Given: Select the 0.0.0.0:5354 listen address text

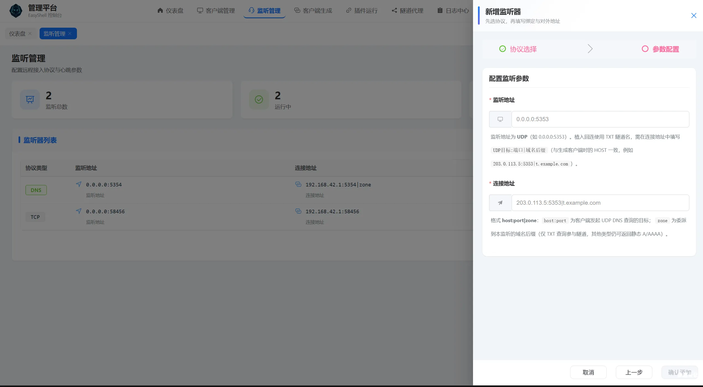Looking at the screenshot, I should (x=104, y=185).
